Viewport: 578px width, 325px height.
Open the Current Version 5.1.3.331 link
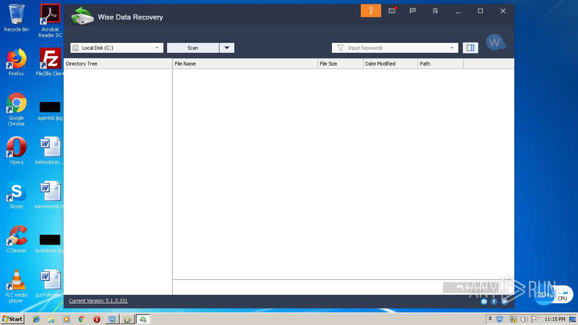[x=98, y=301]
